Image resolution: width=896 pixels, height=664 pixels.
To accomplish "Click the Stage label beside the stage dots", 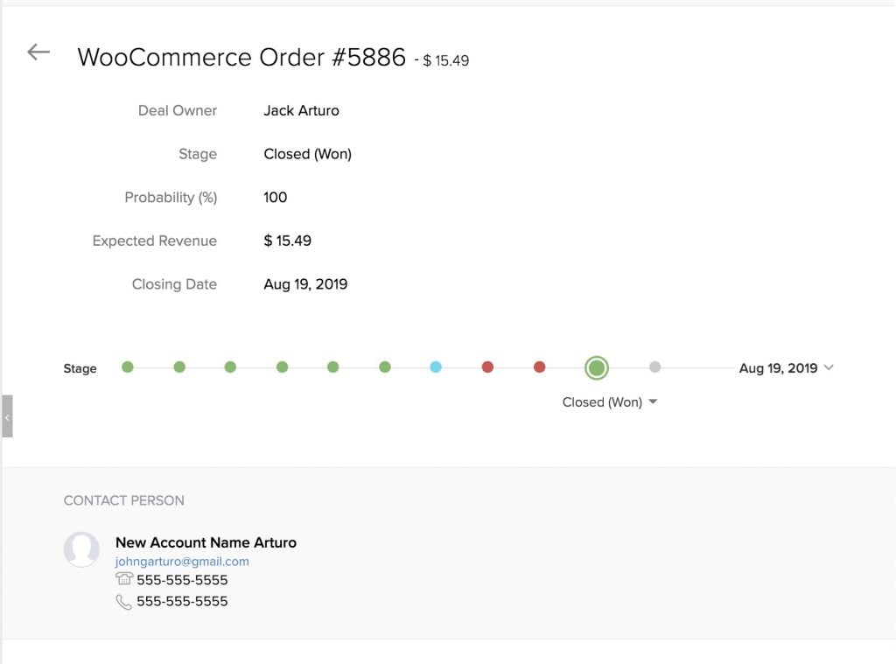I will (80, 368).
